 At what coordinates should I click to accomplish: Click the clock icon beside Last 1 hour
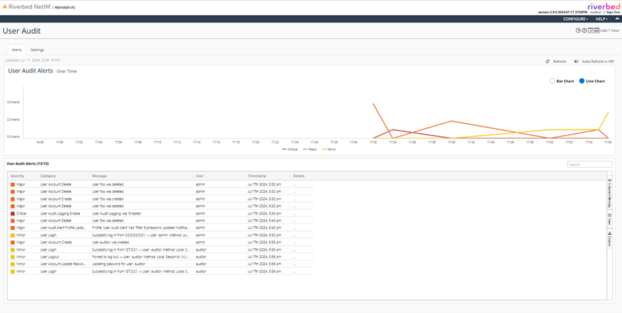pyautogui.click(x=578, y=30)
